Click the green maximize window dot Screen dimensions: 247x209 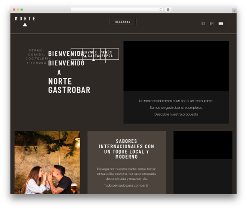coord(22,9)
